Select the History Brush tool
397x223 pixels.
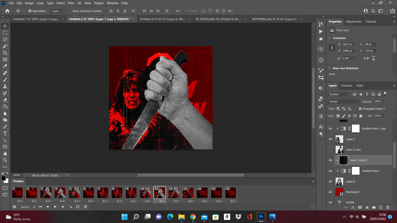pos(5,93)
